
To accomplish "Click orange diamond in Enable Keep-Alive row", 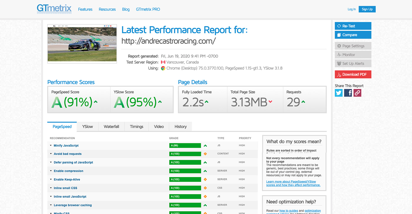I will coord(205,179).
